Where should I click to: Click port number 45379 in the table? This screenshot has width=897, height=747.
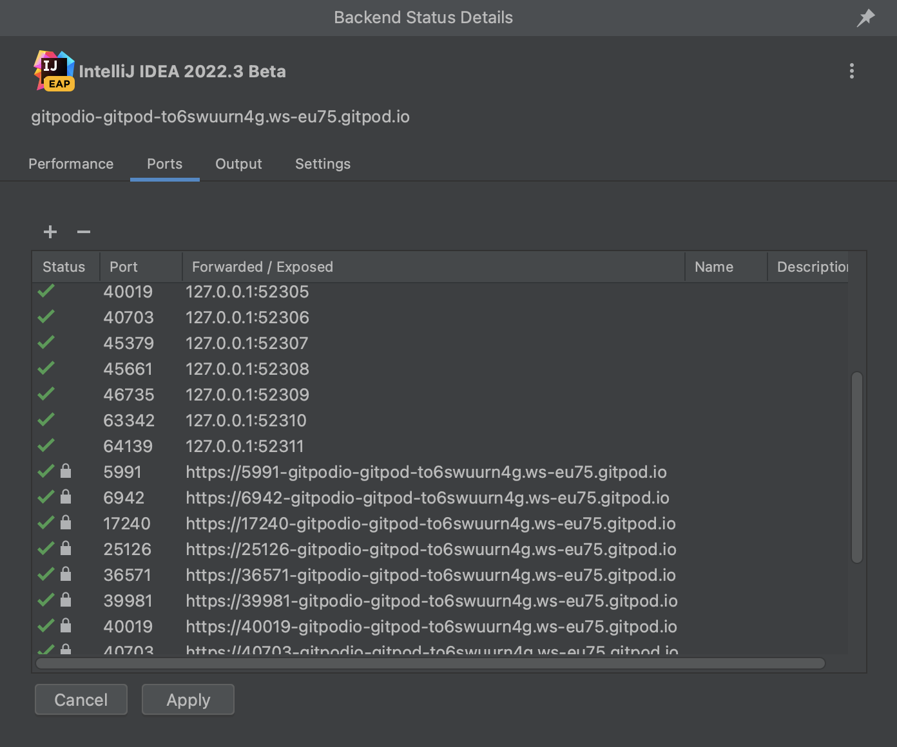coord(128,343)
